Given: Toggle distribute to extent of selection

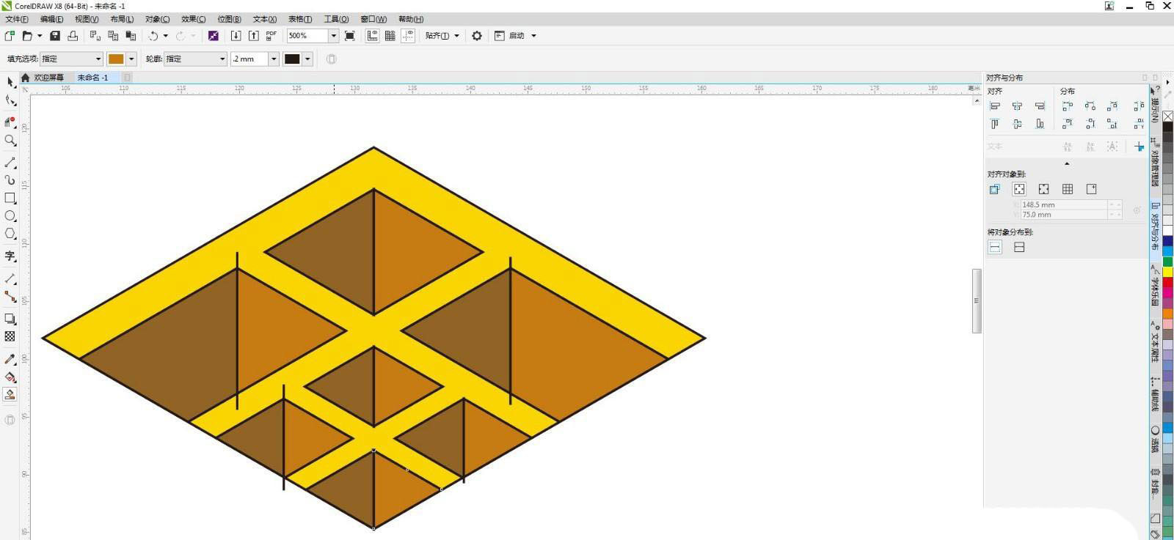Looking at the screenshot, I should click(x=995, y=247).
